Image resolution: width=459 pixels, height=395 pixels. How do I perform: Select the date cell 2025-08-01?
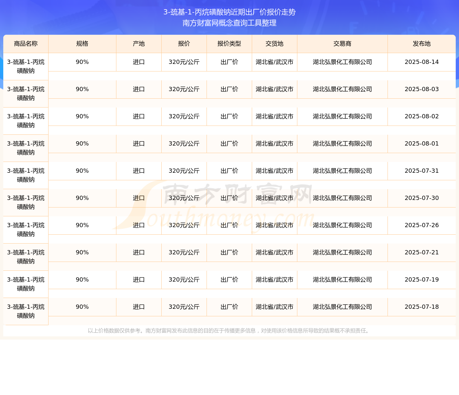click(422, 144)
